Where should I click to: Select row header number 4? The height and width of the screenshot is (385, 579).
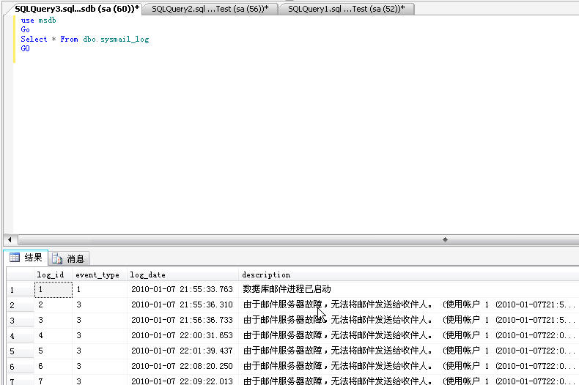click(x=21, y=335)
